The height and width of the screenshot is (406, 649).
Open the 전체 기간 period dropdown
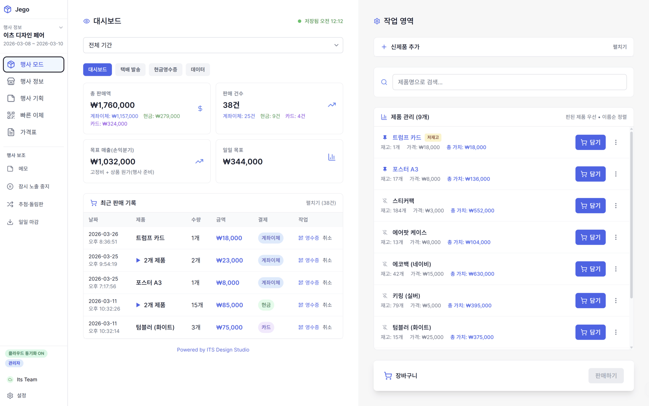[213, 45]
